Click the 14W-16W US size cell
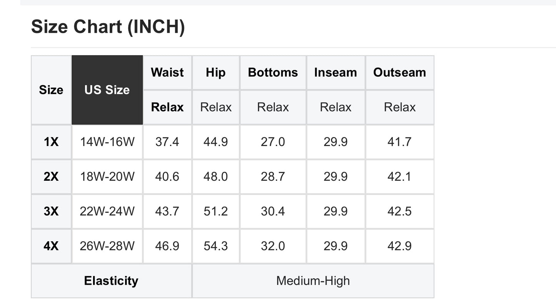556x306 pixels. [x=107, y=142]
